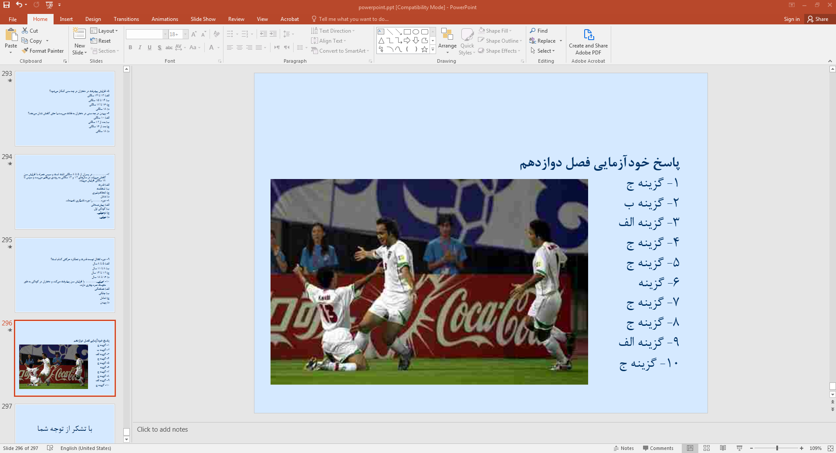Click the Arrange shapes icon
Viewport: 836px width, 453px height.
point(447,34)
